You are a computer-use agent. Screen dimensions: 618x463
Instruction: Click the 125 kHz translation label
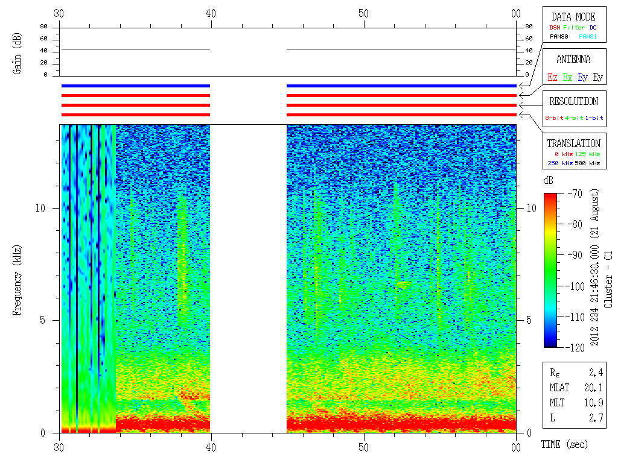587,154
